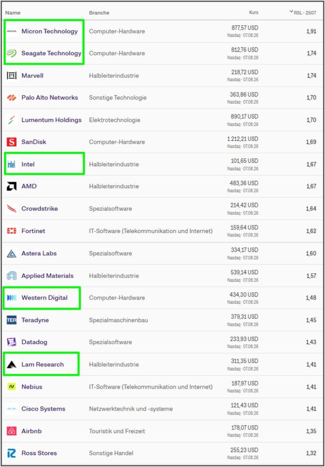Click Touristik und Freizeit in Airbnb row
The width and height of the screenshot is (325, 467).
tap(117, 431)
